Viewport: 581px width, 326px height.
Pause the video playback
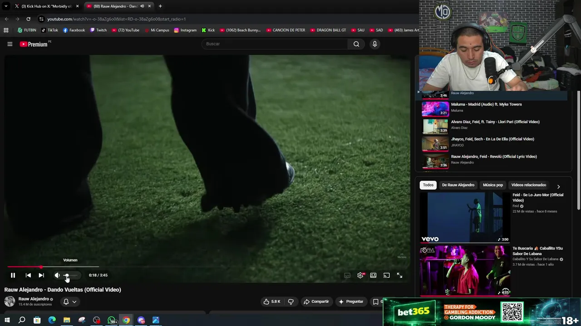point(13,275)
